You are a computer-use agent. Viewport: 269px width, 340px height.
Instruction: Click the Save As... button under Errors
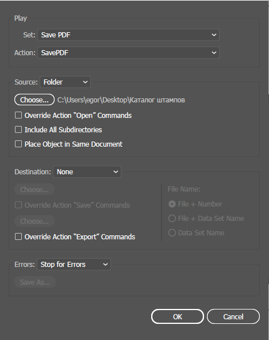tap(35, 282)
